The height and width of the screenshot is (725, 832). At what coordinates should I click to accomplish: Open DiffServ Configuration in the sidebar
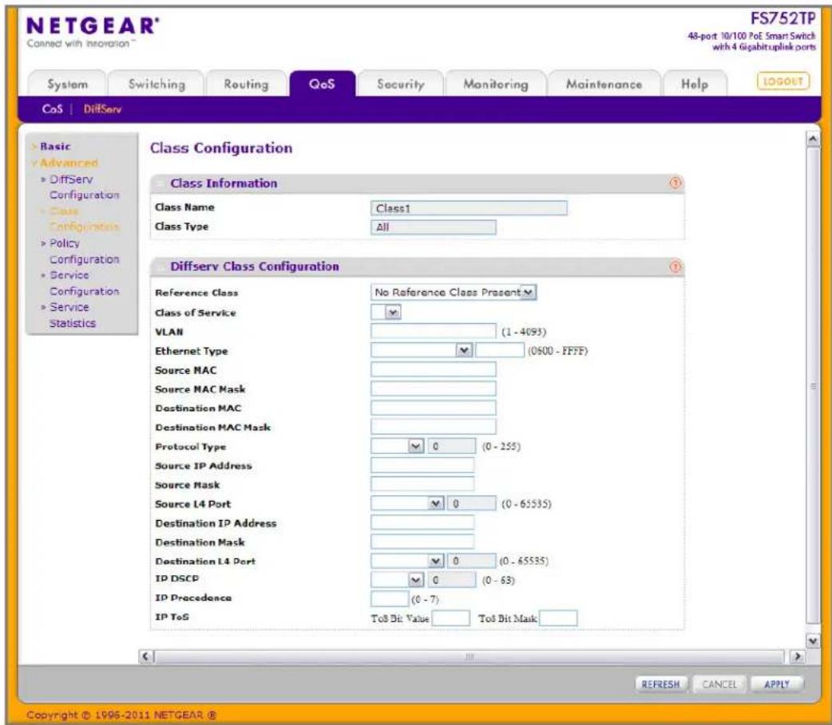[84, 187]
